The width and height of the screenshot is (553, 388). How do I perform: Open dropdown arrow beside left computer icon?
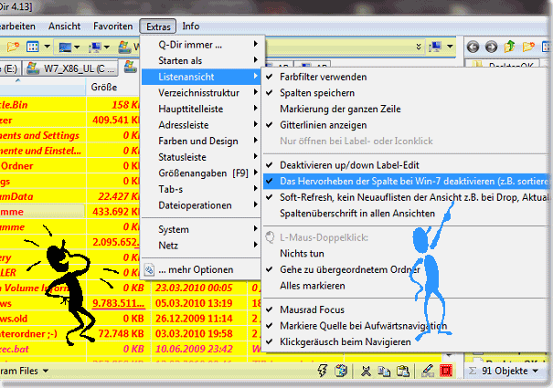click(107, 47)
